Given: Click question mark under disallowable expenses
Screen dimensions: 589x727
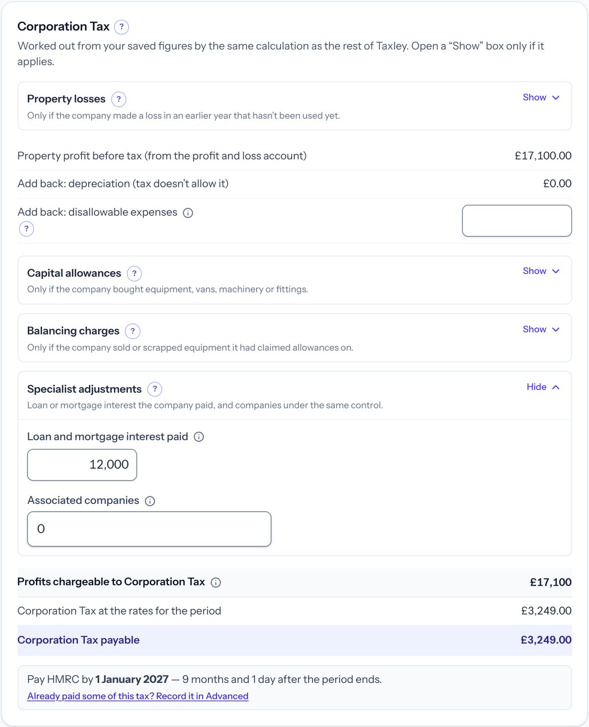Looking at the screenshot, I should tap(27, 229).
